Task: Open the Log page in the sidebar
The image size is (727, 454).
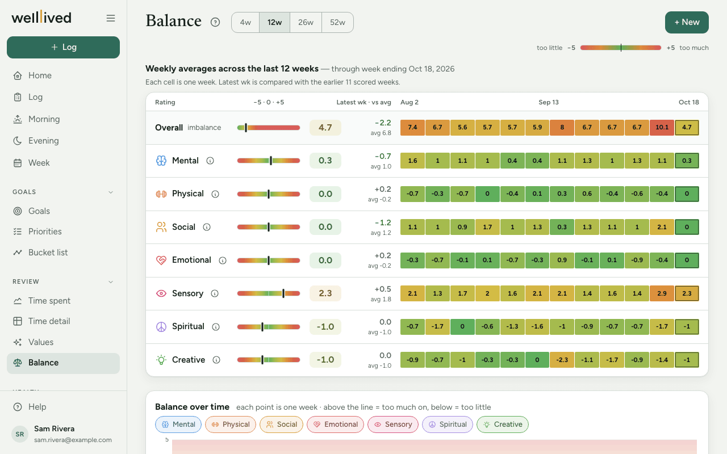Action: click(x=63, y=97)
